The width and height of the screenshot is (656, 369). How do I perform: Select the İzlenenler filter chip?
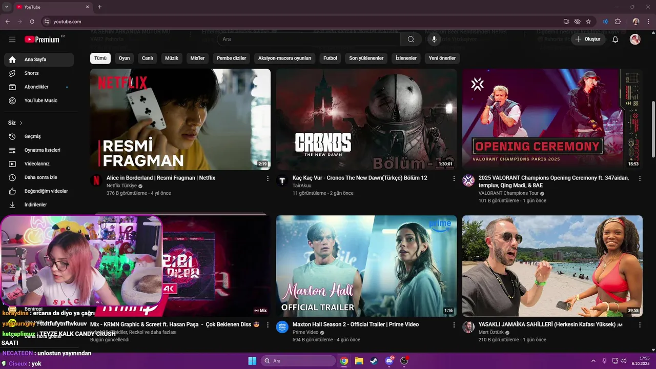point(406,58)
